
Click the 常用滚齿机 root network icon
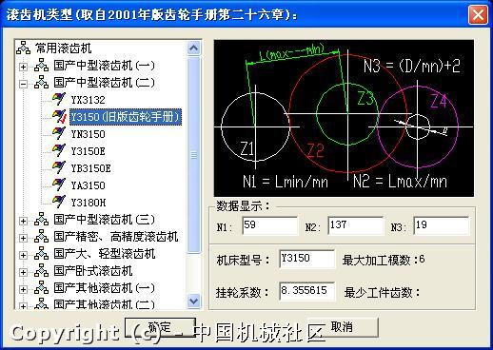click(24, 48)
